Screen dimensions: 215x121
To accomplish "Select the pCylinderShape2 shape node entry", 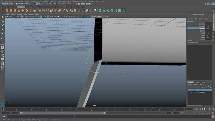I will click(x=193, y=43).
